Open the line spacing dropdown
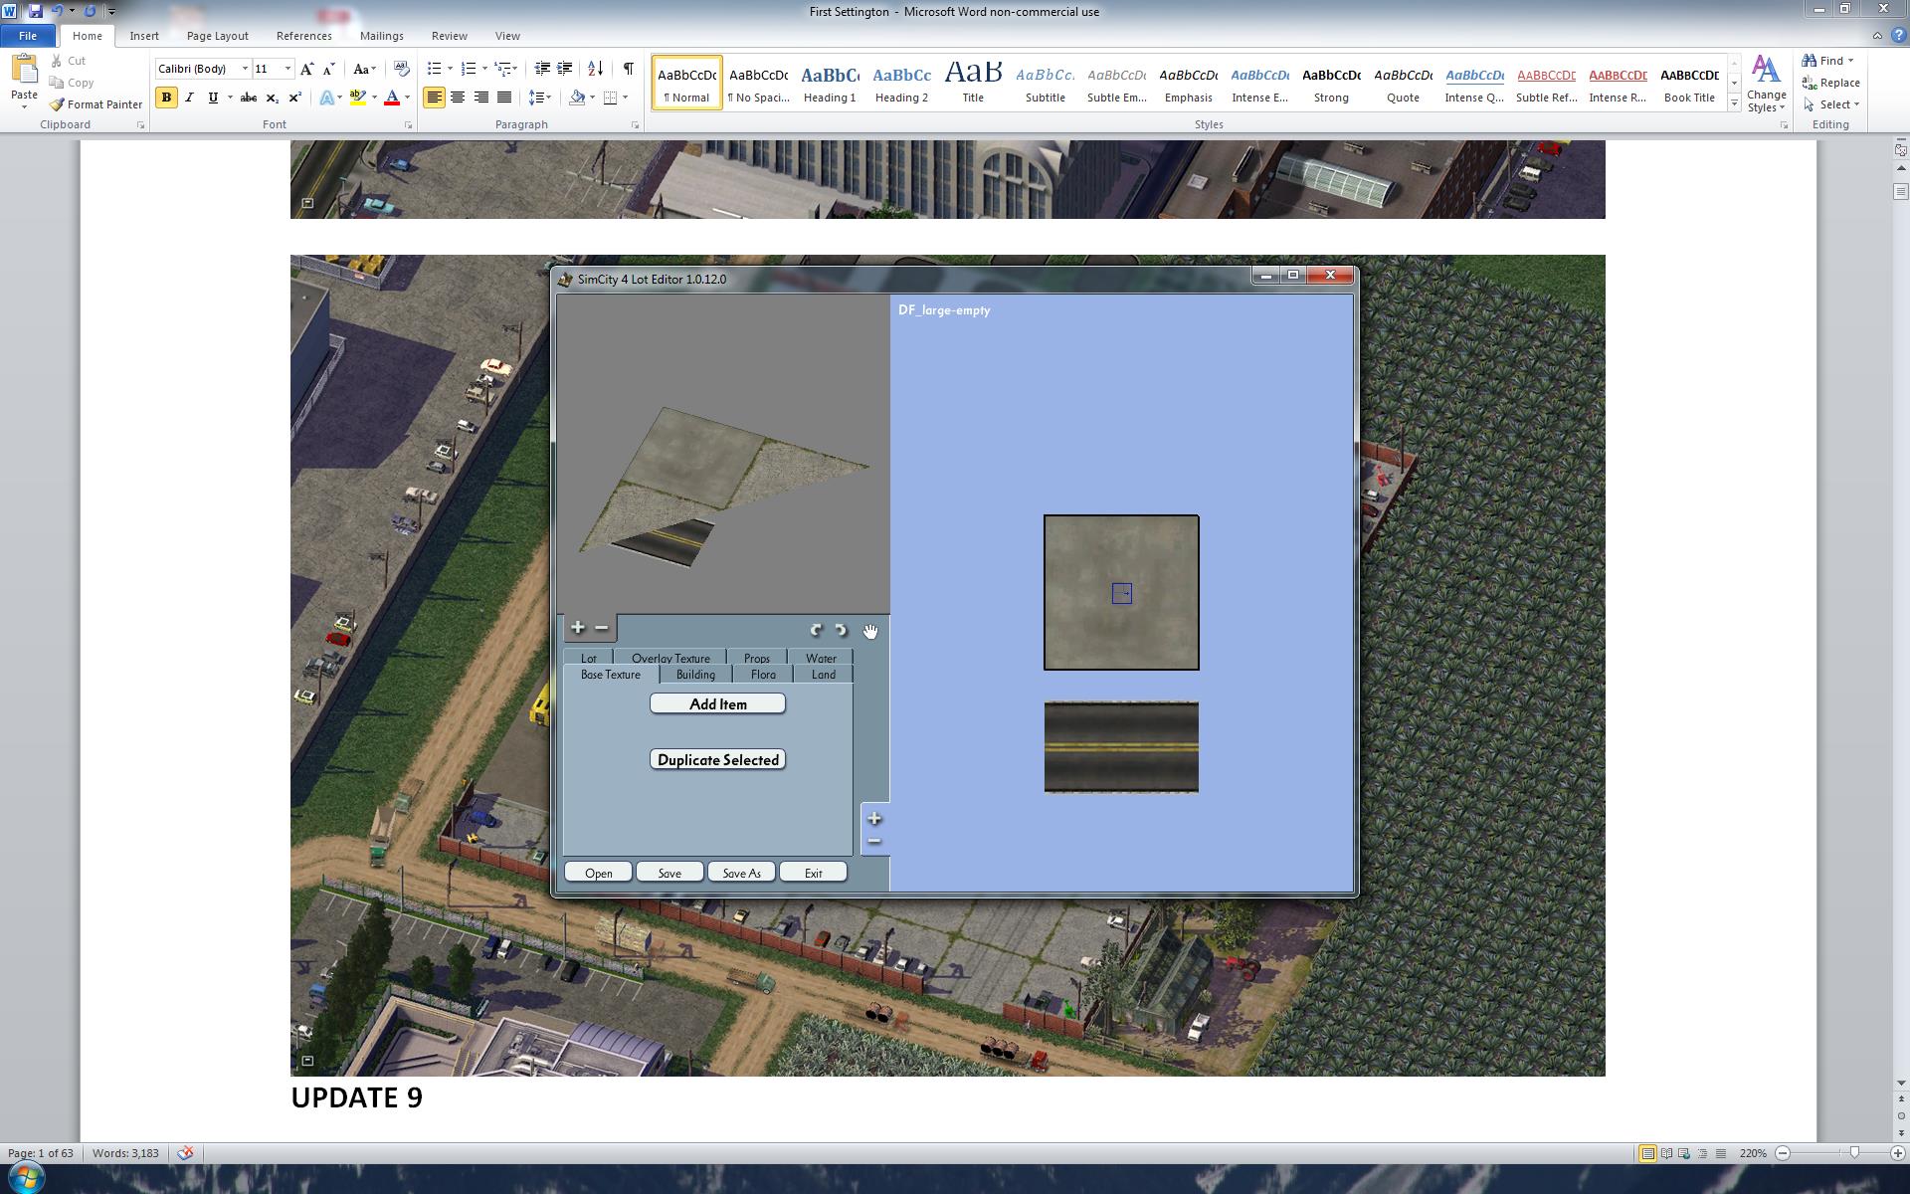This screenshot has width=1910, height=1194. (539, 98)
